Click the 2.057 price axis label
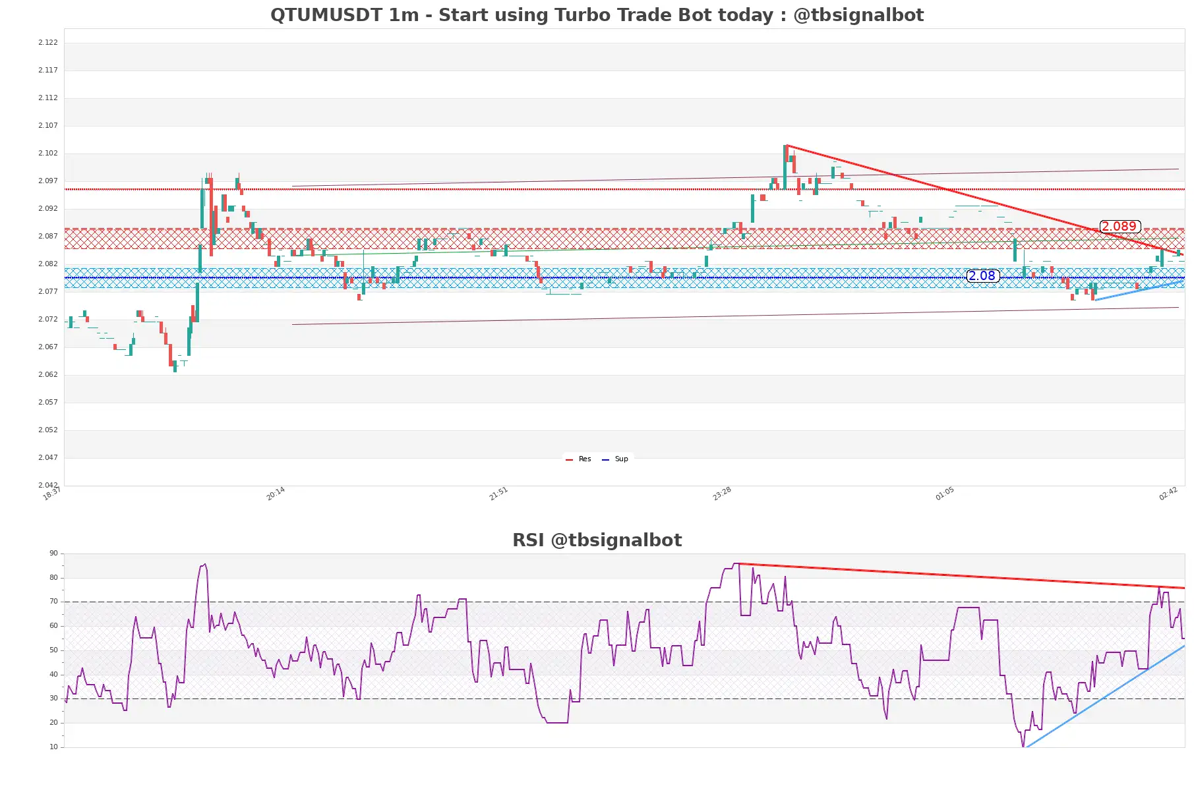1194x796 pixels. click(x=47, y=402)
